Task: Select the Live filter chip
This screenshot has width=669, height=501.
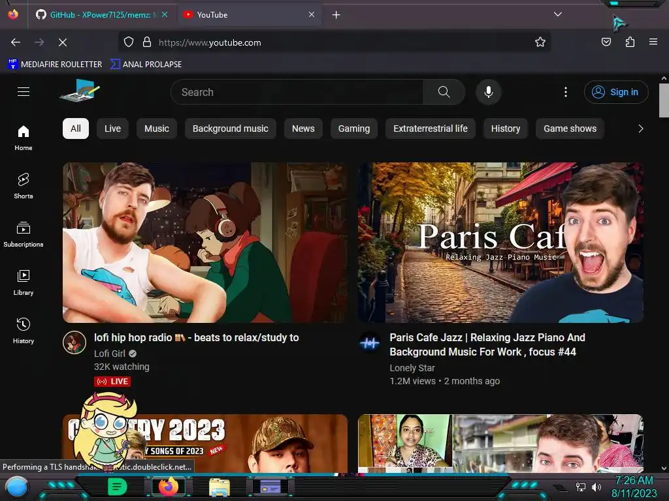Action: pos(112,129)
